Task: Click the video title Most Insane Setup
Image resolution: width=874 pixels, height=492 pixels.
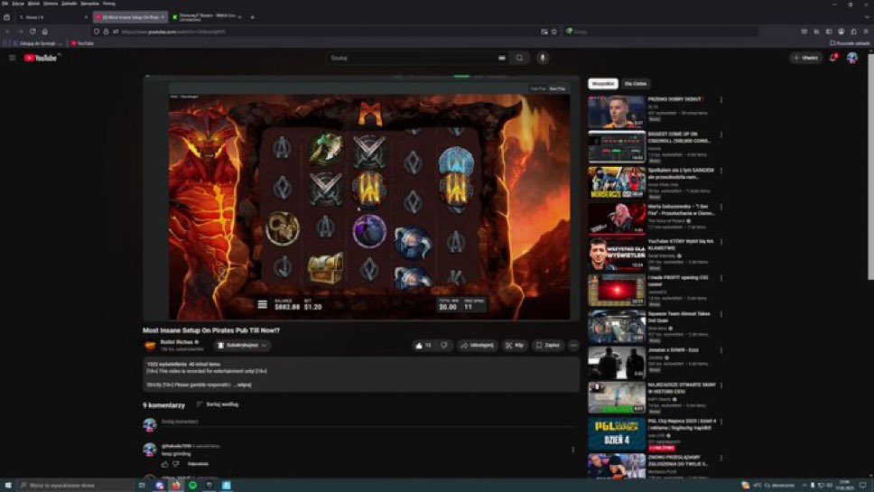Action: [x=211, y=330]
